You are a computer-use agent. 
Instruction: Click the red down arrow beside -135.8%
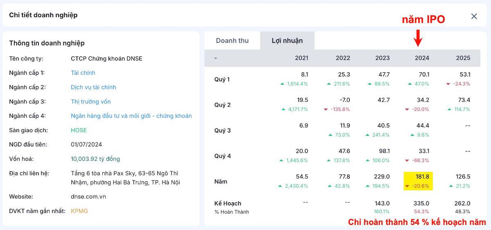(326, 109)
